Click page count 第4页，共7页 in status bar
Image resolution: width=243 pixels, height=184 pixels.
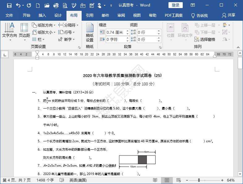17,180
